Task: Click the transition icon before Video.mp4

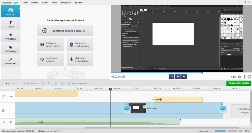Action: pos(127,109)
